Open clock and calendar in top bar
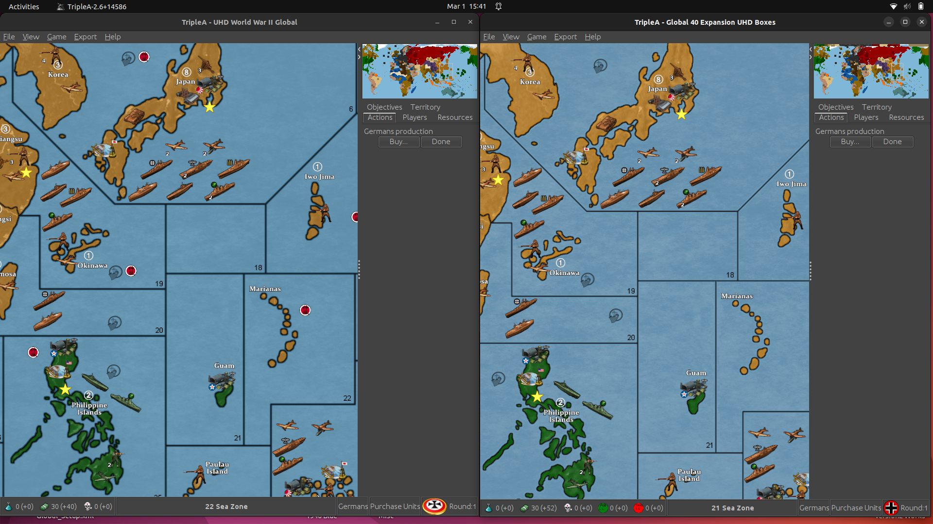933x524 pixels. (x=466, y=6)
